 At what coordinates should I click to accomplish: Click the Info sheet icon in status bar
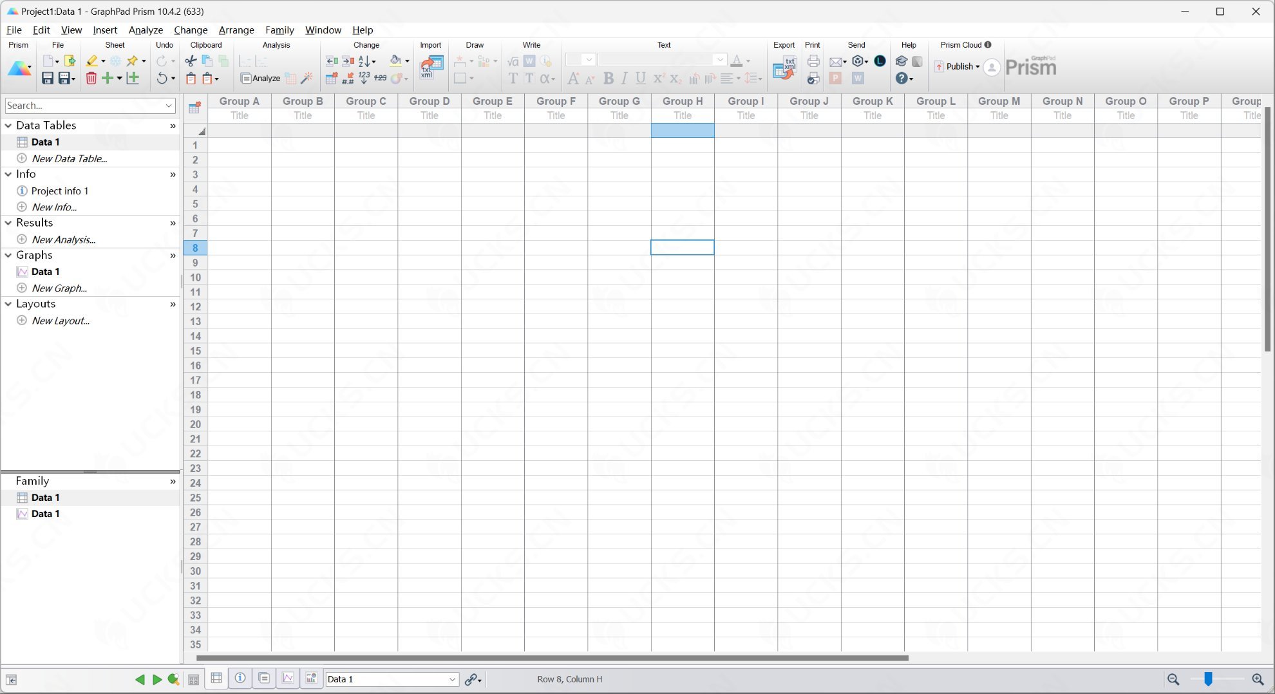(240, 679)
